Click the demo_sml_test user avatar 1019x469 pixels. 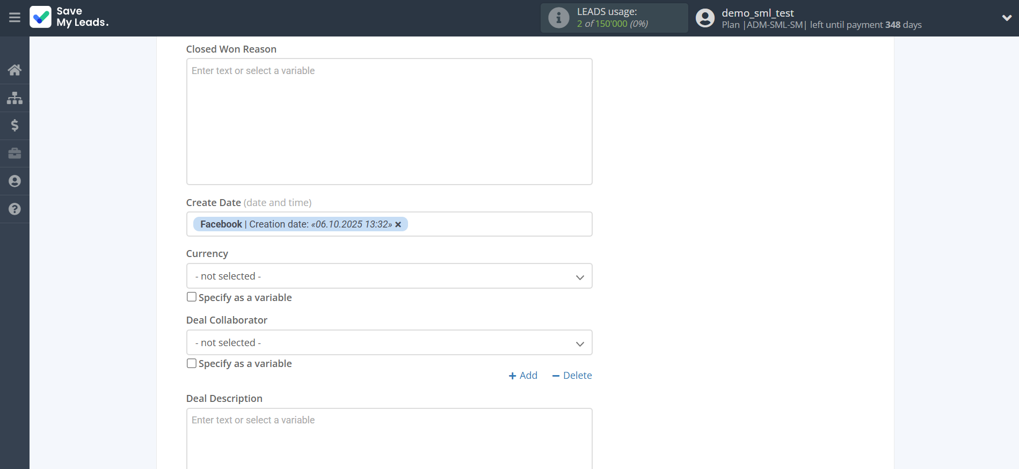tap(705, 18)
